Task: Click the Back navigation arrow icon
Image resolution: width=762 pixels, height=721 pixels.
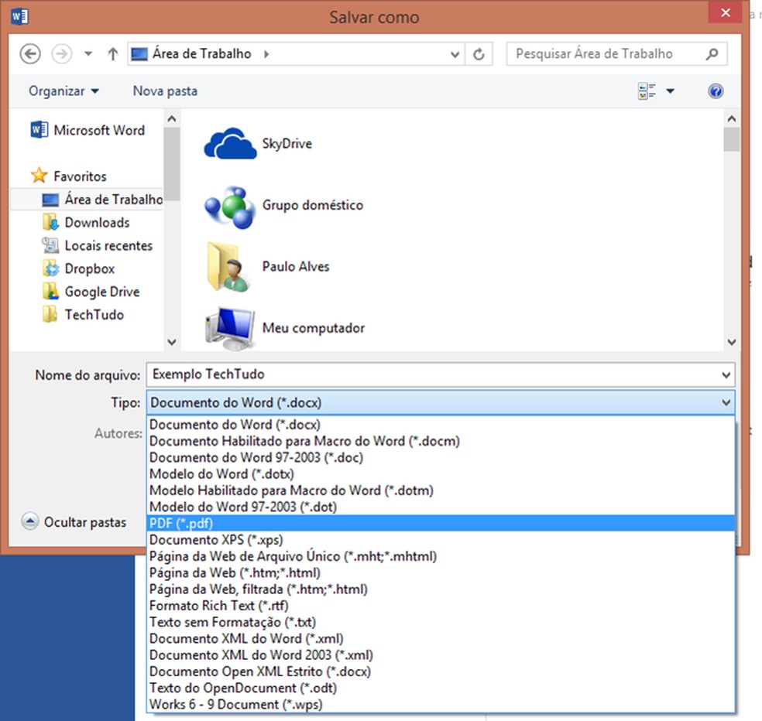Action: pos(29,54)
